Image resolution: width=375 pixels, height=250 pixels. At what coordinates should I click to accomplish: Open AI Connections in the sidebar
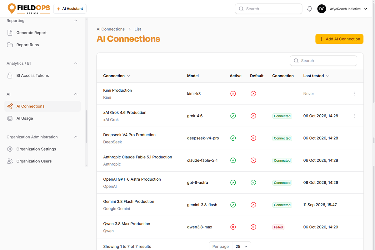[42, 106]
